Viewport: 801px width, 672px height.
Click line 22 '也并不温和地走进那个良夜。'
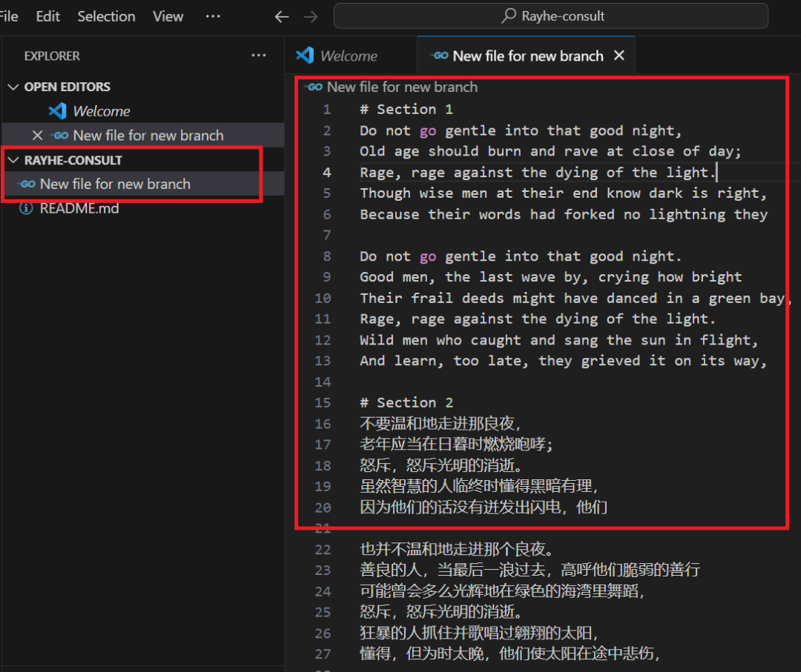(x=457, y=550)
